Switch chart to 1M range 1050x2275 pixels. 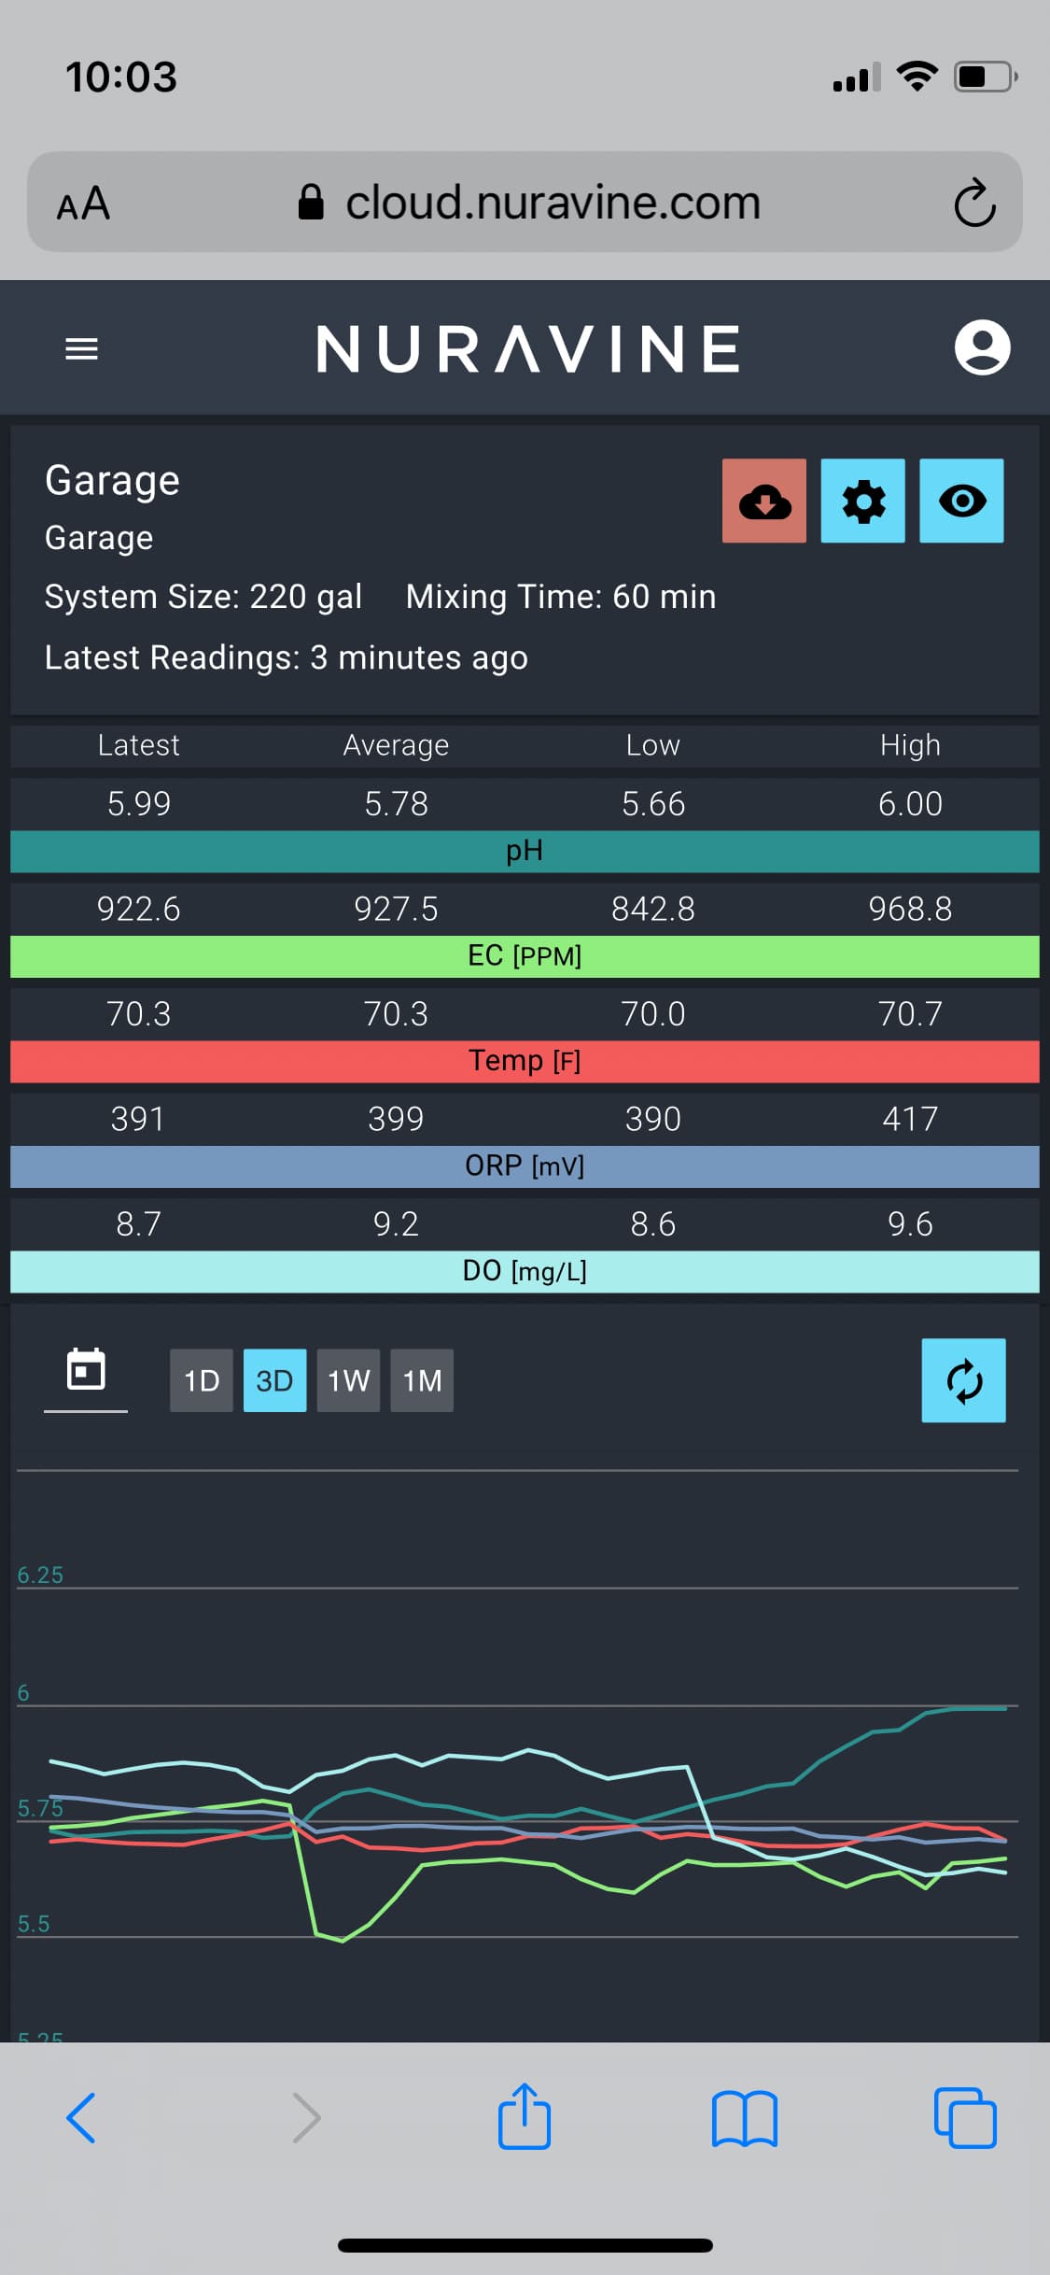coord(422,1380)
